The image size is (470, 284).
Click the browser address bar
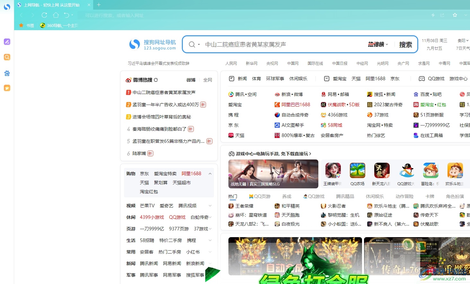(254, 15)
